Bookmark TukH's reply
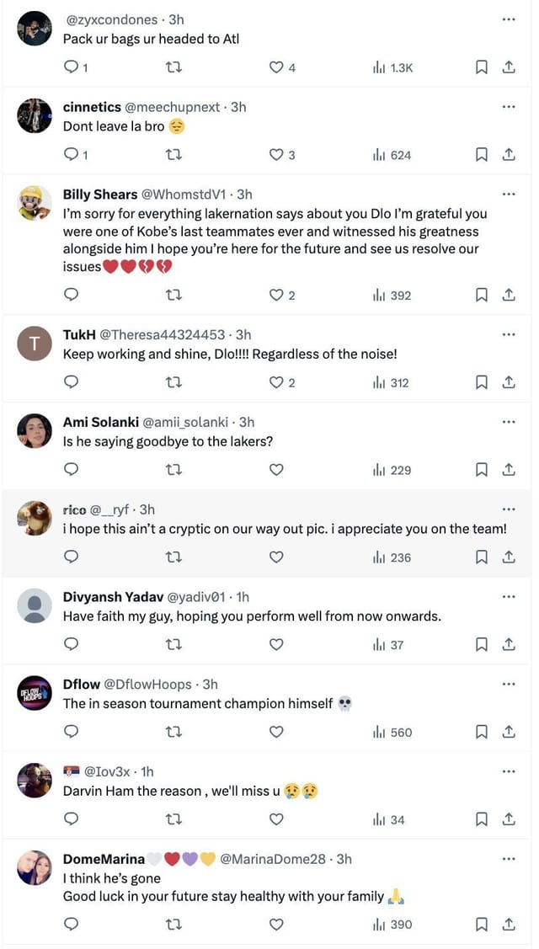The image size is (539, 949). pos(482,383)
